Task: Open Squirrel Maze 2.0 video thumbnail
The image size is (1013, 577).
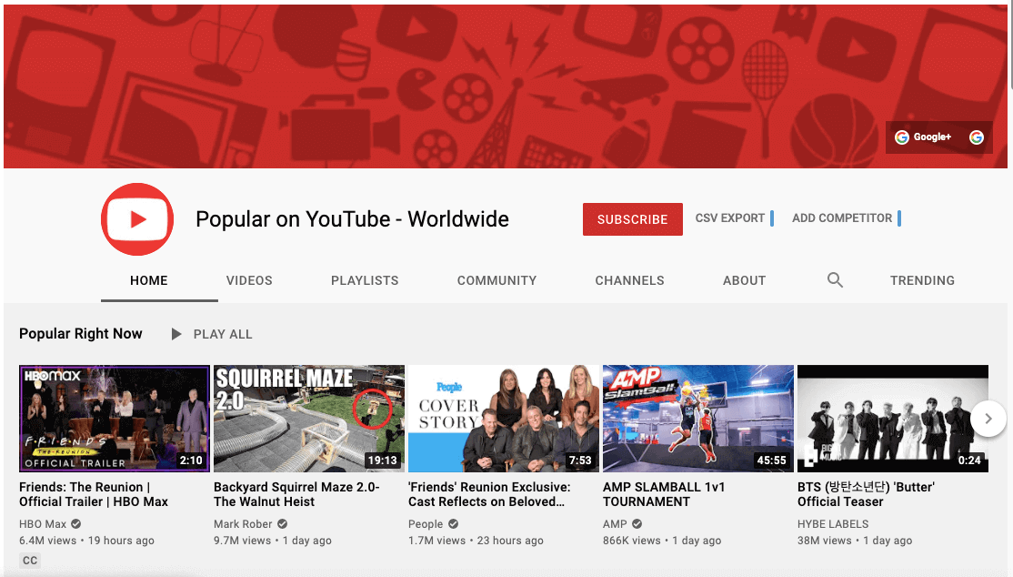Action: (x=309, y=419)
